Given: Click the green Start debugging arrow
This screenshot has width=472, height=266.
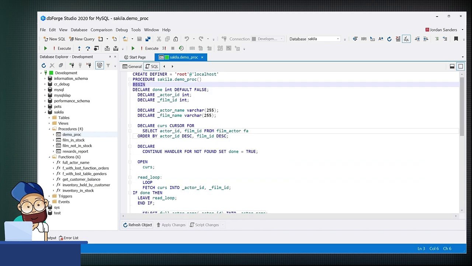Looking at the screenshot, I should point(45,48).
